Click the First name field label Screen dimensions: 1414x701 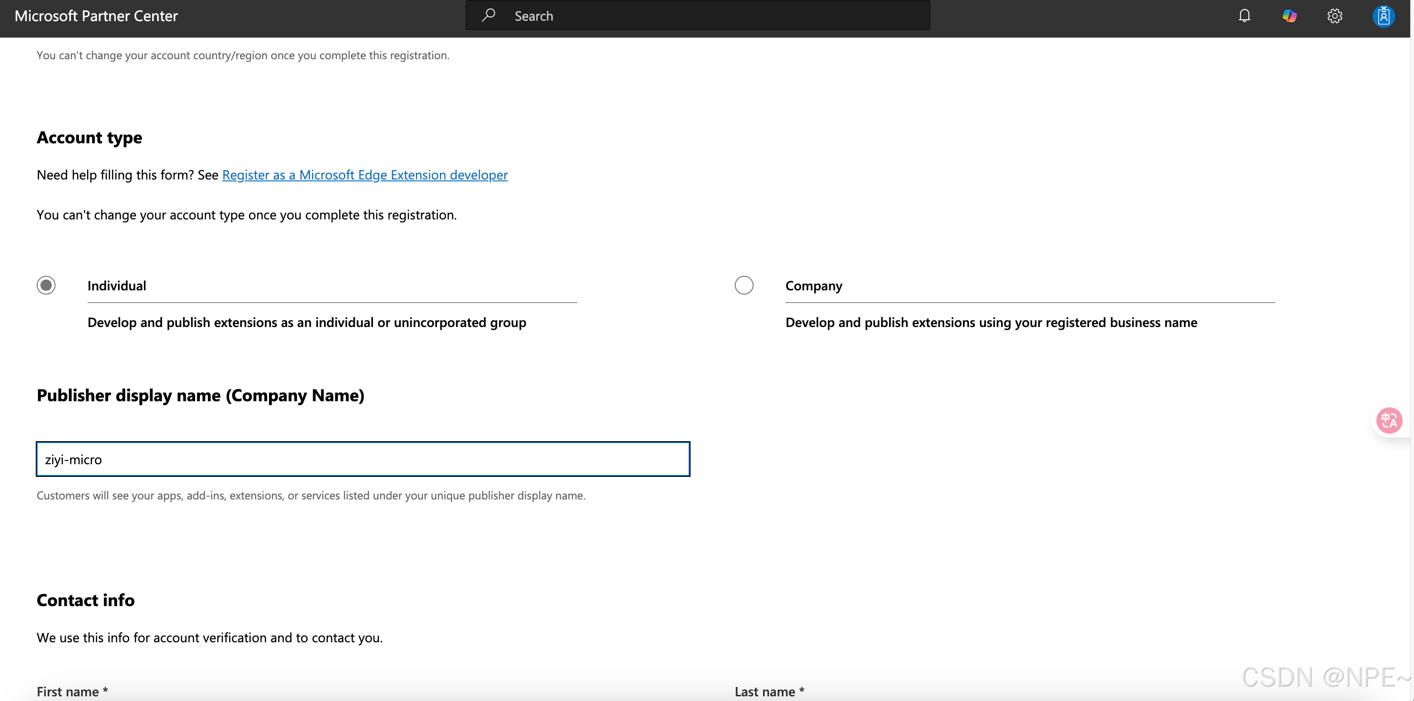point(72,691)
